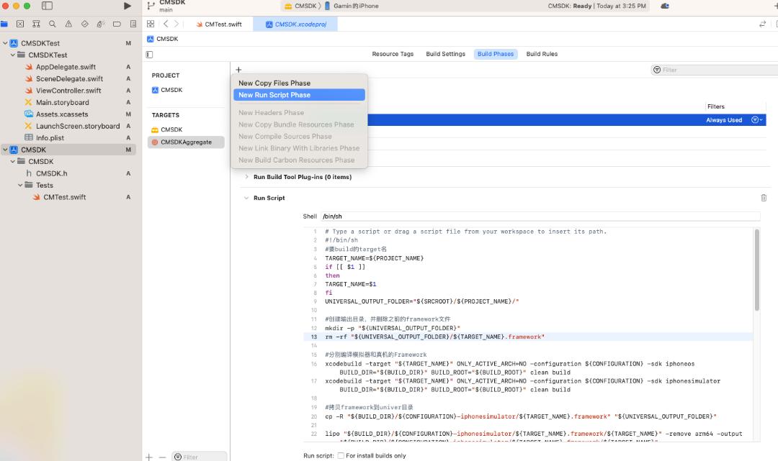The width and height of the screenshot is (778, 461).
Task: Open the Report navigator icon
Action: click(x=133, y=24)
